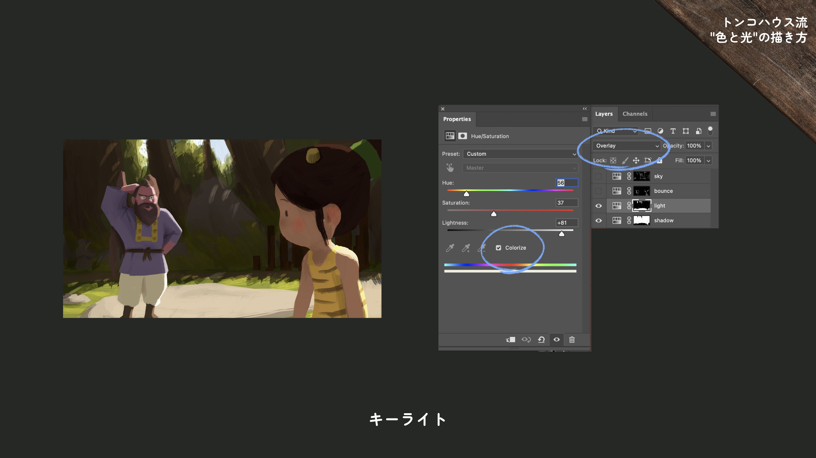This screenshot has height=458, width=816.
Task: Toggle layer filtering switch
Action: (x=711, y=130)
